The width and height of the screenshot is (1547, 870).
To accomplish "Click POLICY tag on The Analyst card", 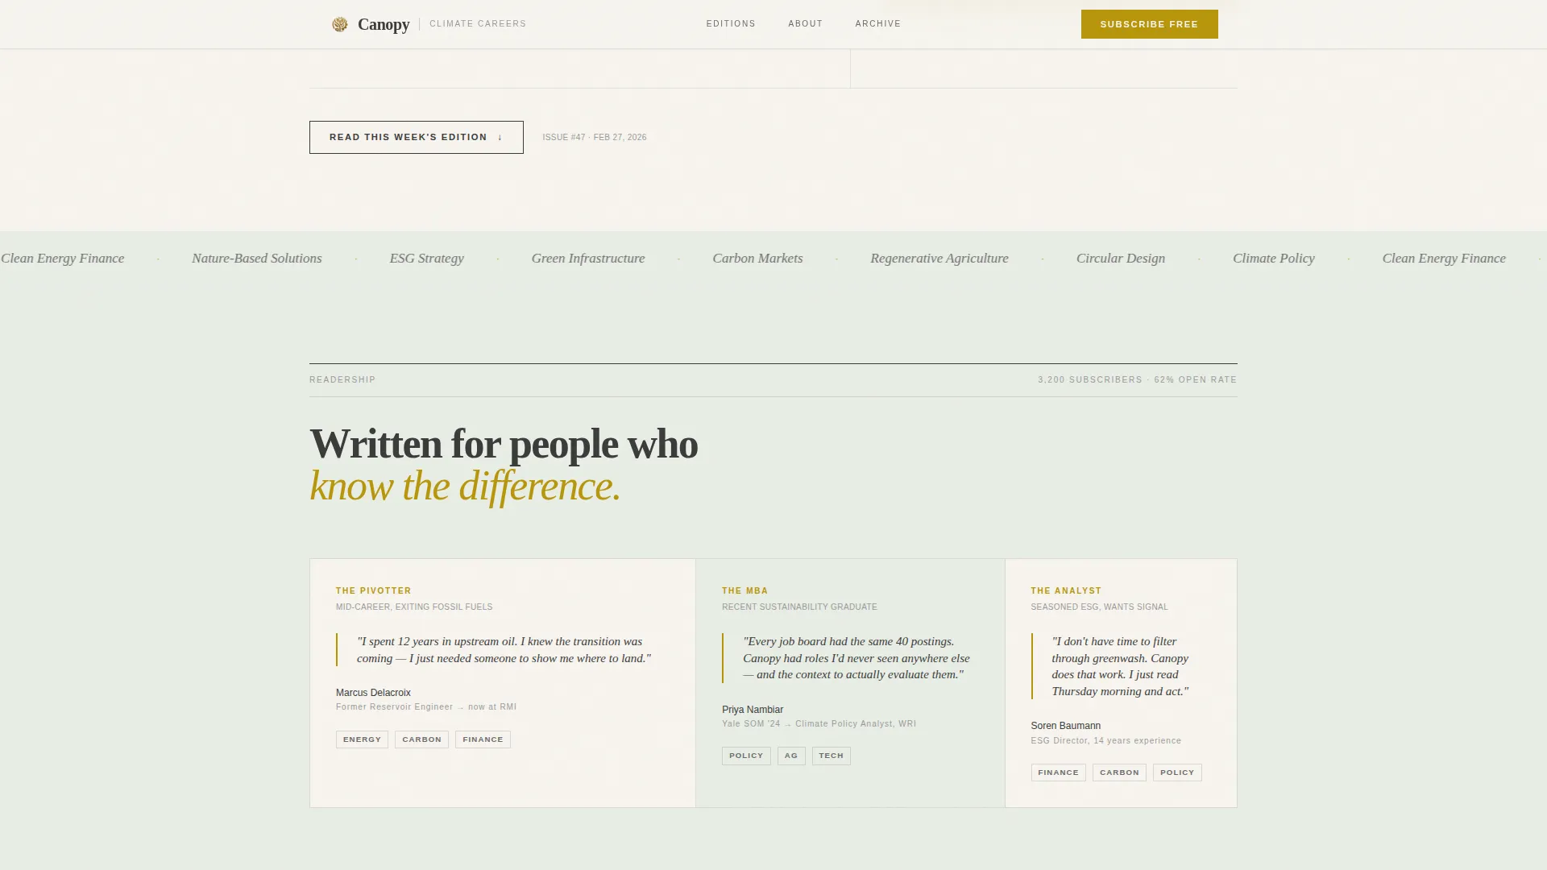I will click(x=1177, y=773).
